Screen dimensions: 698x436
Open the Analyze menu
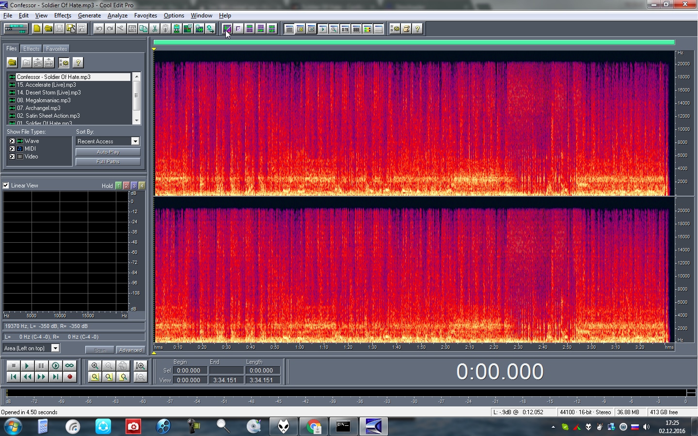coord(117,16)
